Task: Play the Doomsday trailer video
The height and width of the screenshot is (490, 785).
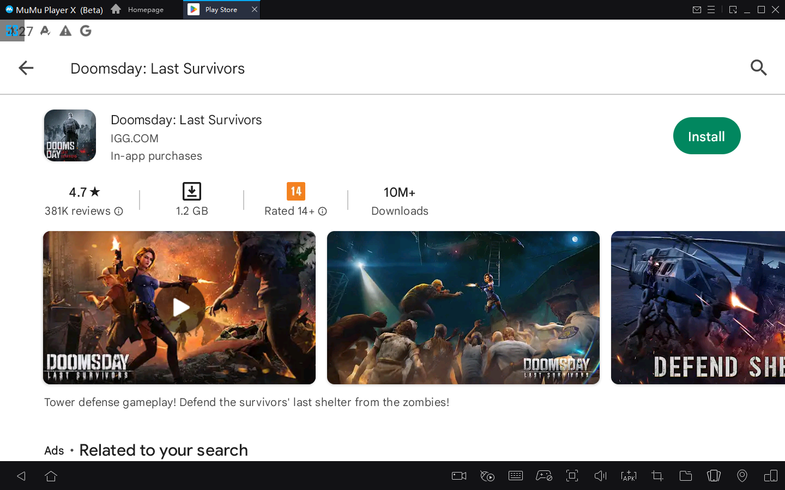Action: (180, 307)
